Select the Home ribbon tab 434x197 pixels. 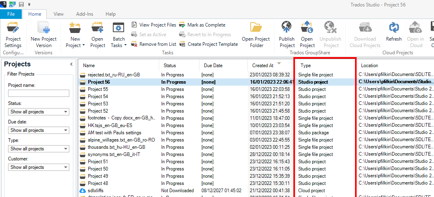point(35,14)
